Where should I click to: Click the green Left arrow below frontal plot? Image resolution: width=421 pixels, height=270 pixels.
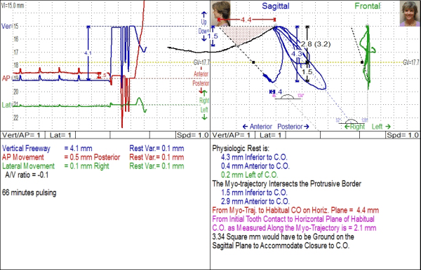coord(388,127)
